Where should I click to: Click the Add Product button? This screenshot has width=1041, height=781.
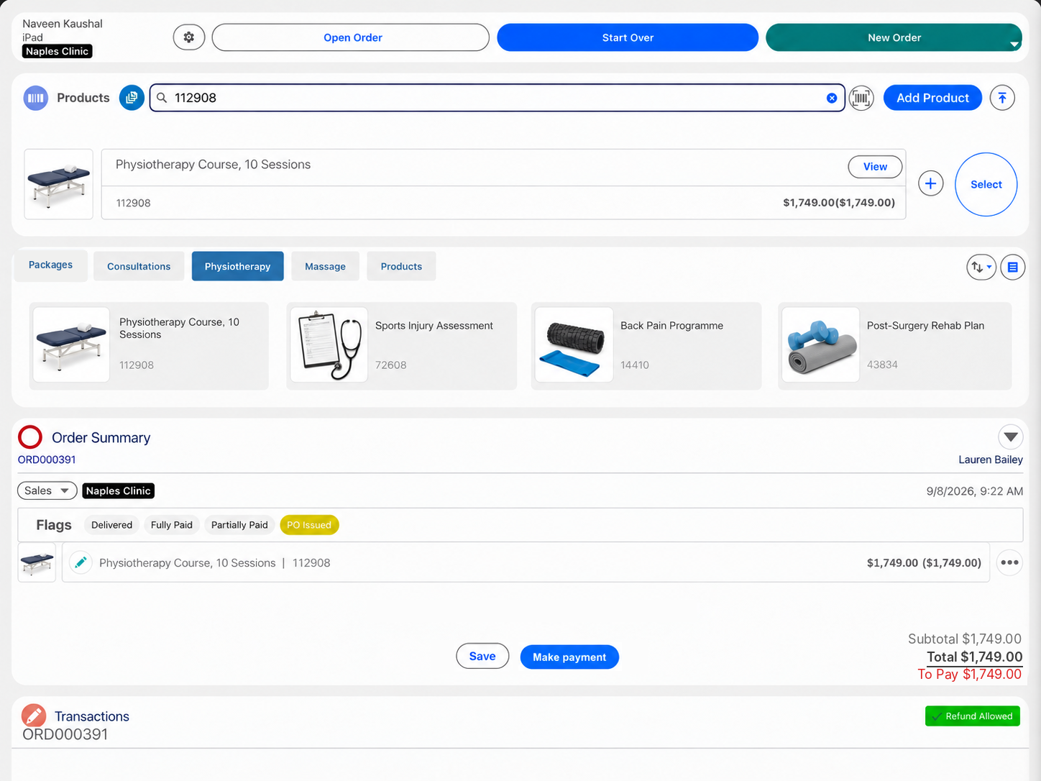(x=932, y=98)
